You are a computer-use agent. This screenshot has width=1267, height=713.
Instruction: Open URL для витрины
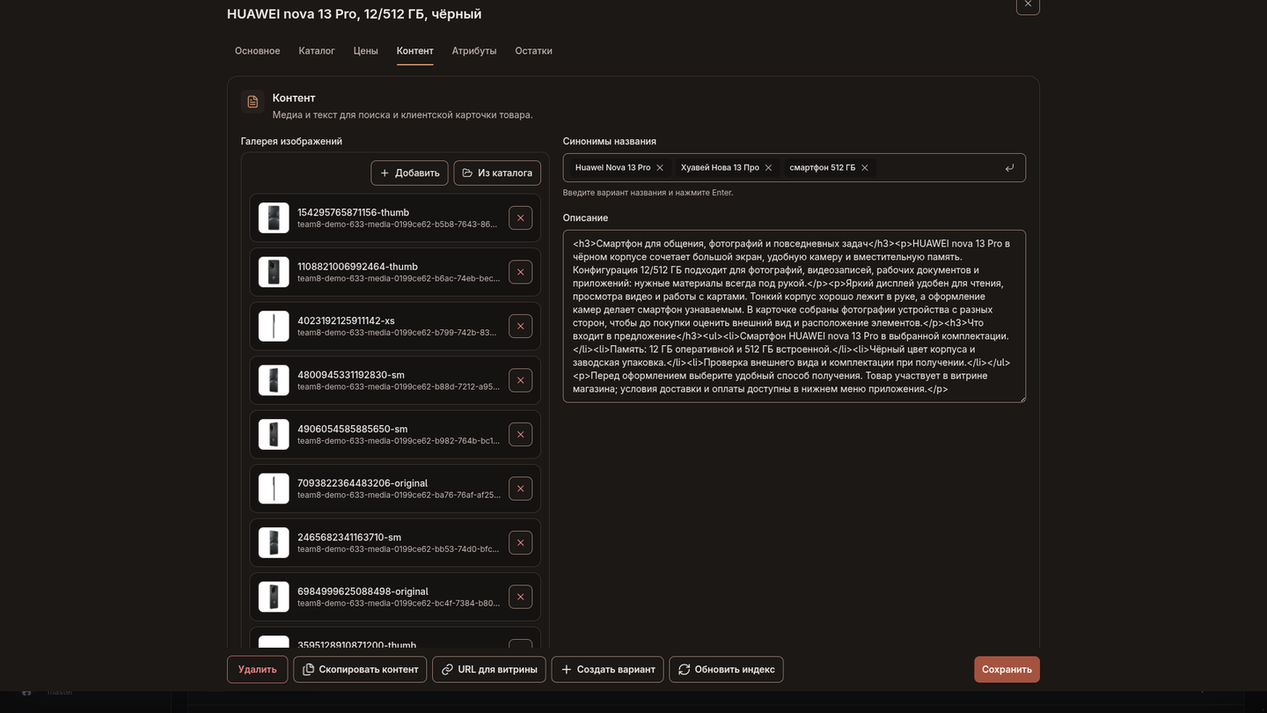click(489, 670)
